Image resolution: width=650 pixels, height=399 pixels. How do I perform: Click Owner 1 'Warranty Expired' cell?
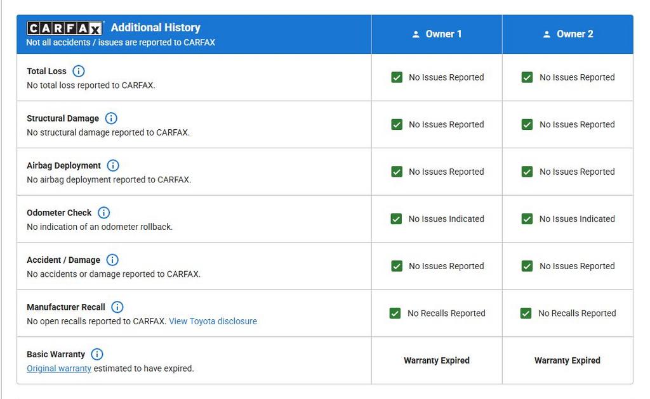437,360
